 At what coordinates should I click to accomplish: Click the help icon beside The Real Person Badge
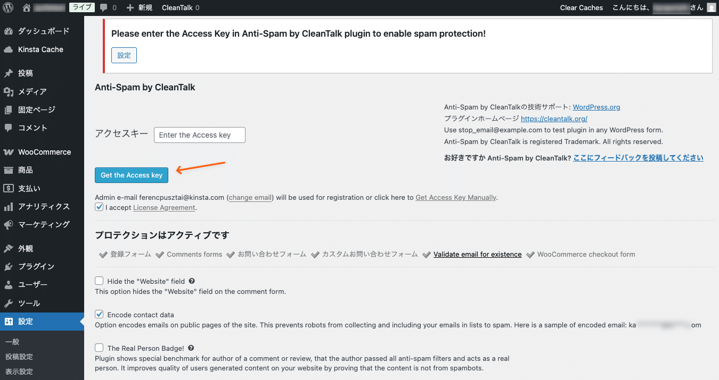pyautogui.click(x=191, y=348)
